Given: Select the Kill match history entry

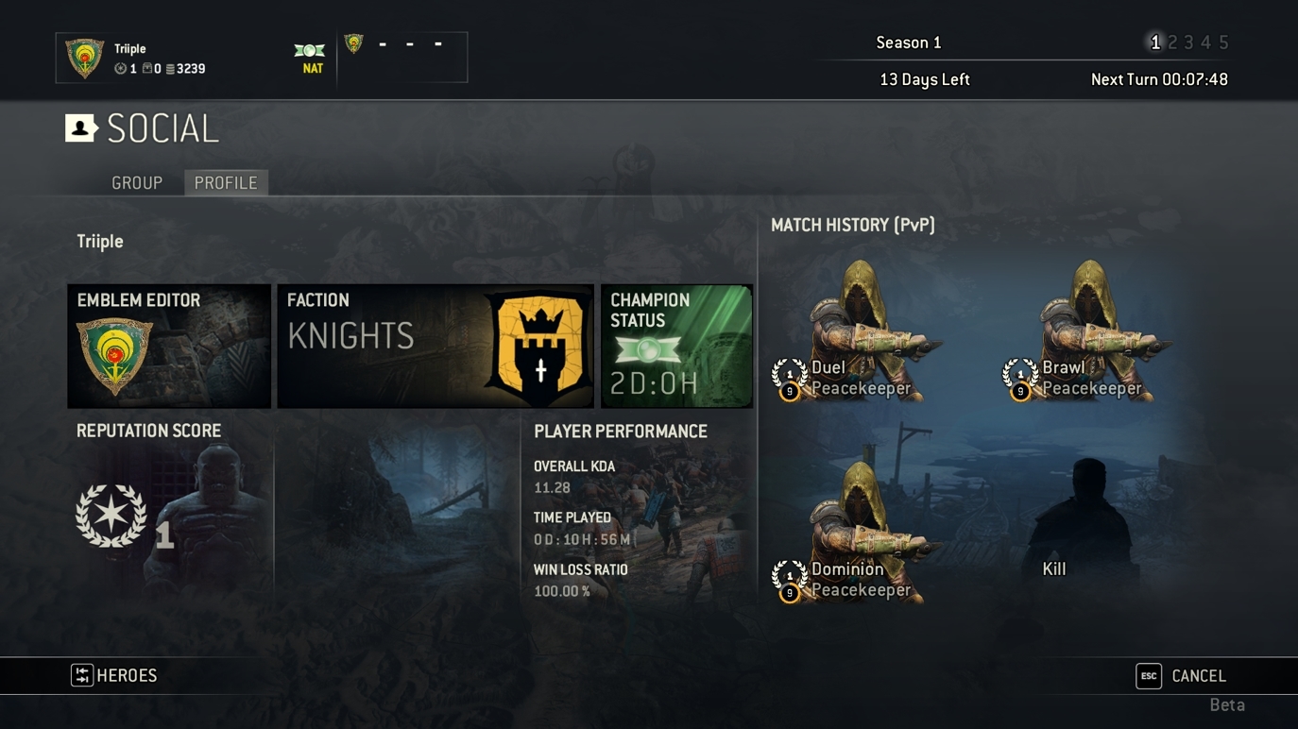Looking at the screenshot, I should click(1086, 532).
